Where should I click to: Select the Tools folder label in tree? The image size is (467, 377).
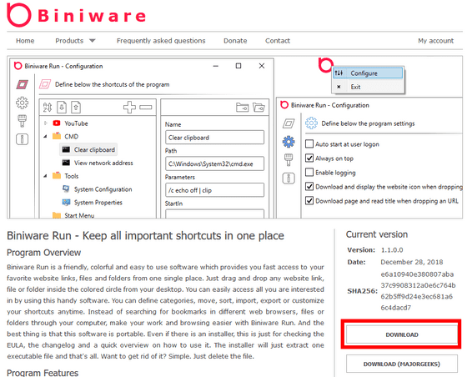(x=71, y=176)
